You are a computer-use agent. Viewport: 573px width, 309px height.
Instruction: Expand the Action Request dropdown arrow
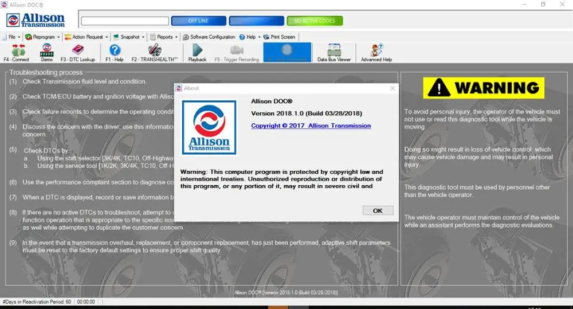[x=107, y=37]
